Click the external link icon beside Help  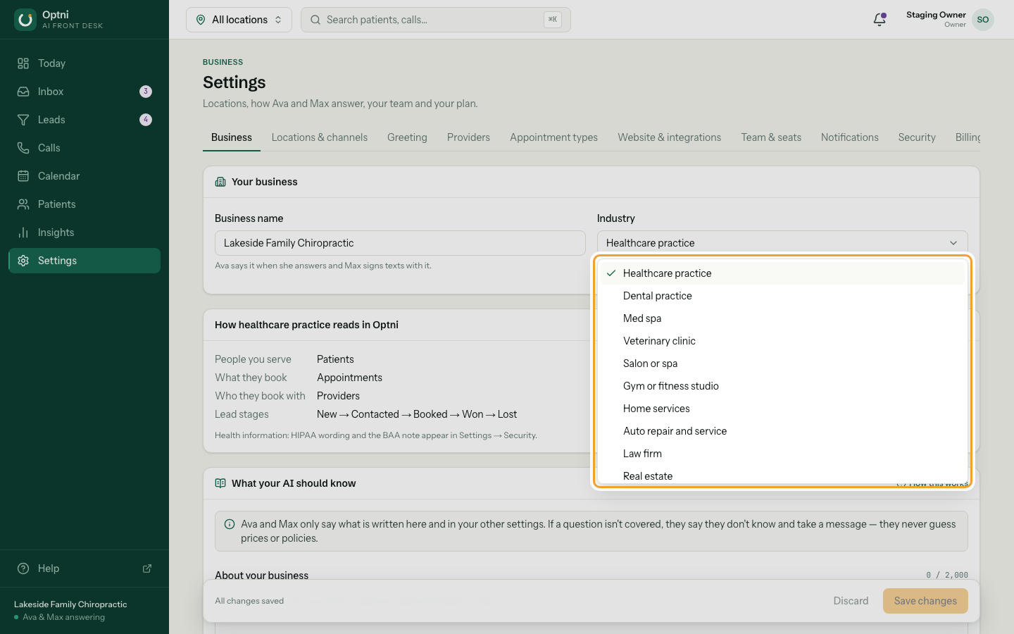147,568
